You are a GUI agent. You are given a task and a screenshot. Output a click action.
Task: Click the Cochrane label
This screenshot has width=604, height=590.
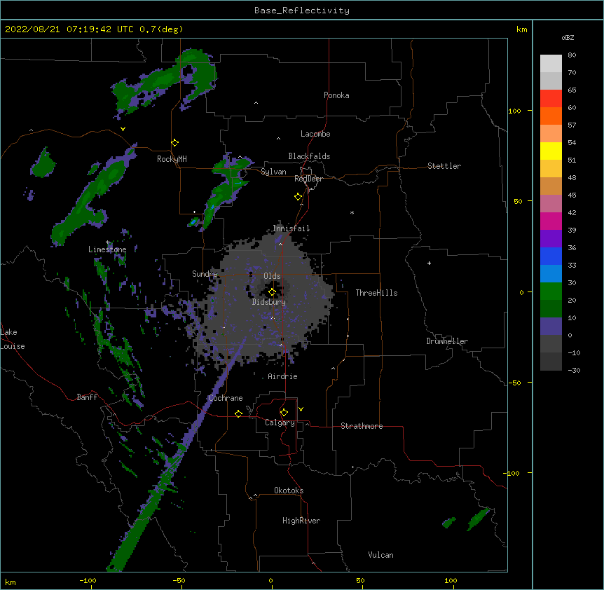226,398
